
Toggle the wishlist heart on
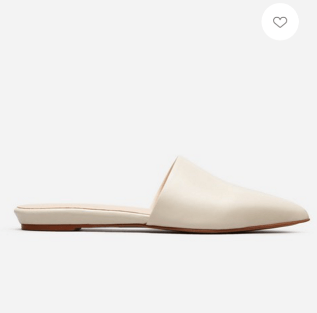click(x=280, y=22)
